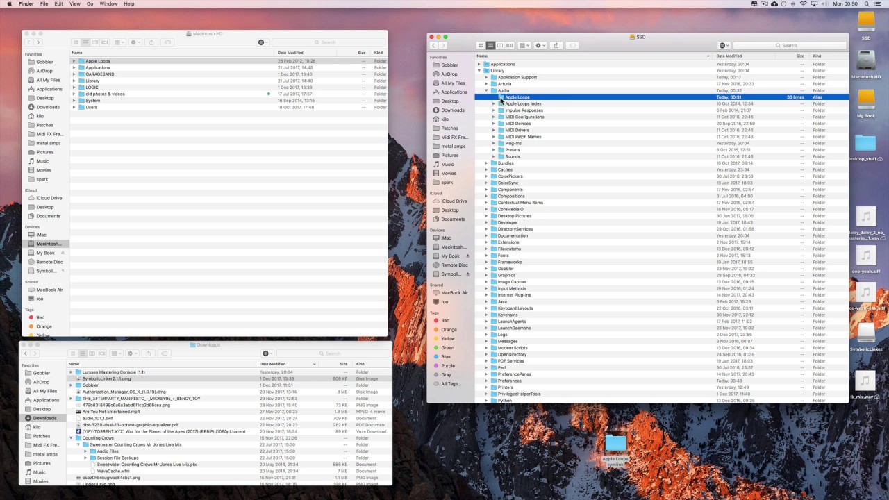Switch Macintosh HD window to Cover Flow view
889x500 pixels.
pyautogui.click(x=105, y=42)
